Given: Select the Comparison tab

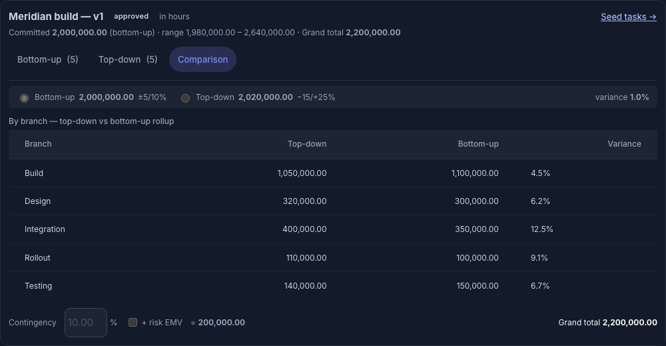Looking at the screenshot, I should click(202, 59).
